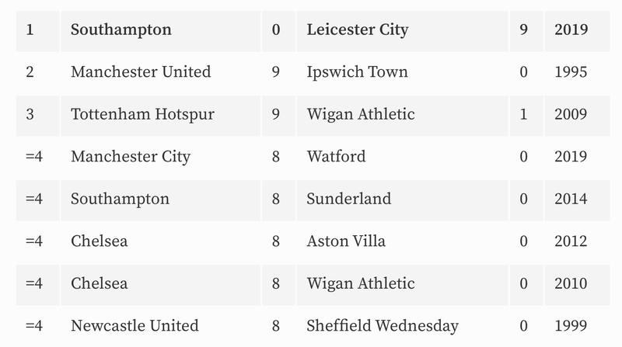The width and height of the screenshot is (622, 347).
Task: Click rank number 3 cell
Action: click(x=37, y=115)
